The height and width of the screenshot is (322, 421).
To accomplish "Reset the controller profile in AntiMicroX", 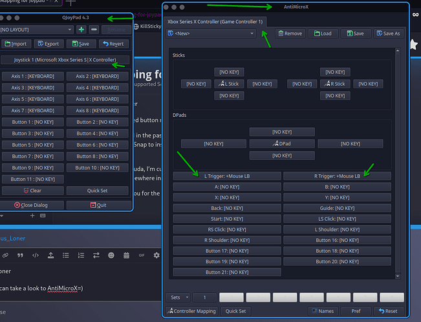I will coord(388,311).
